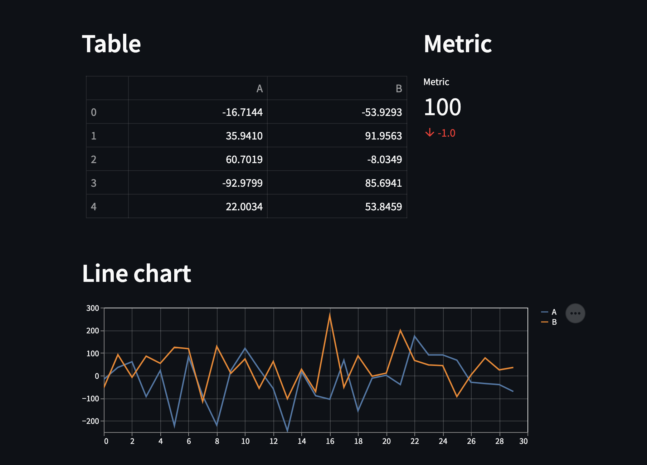Screen dimensions: 647x465
Task: Click the orange B legend line symbol
Action: point(545,322)
